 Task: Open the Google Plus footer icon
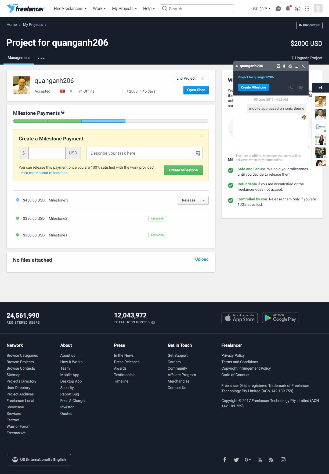point(248,460)
